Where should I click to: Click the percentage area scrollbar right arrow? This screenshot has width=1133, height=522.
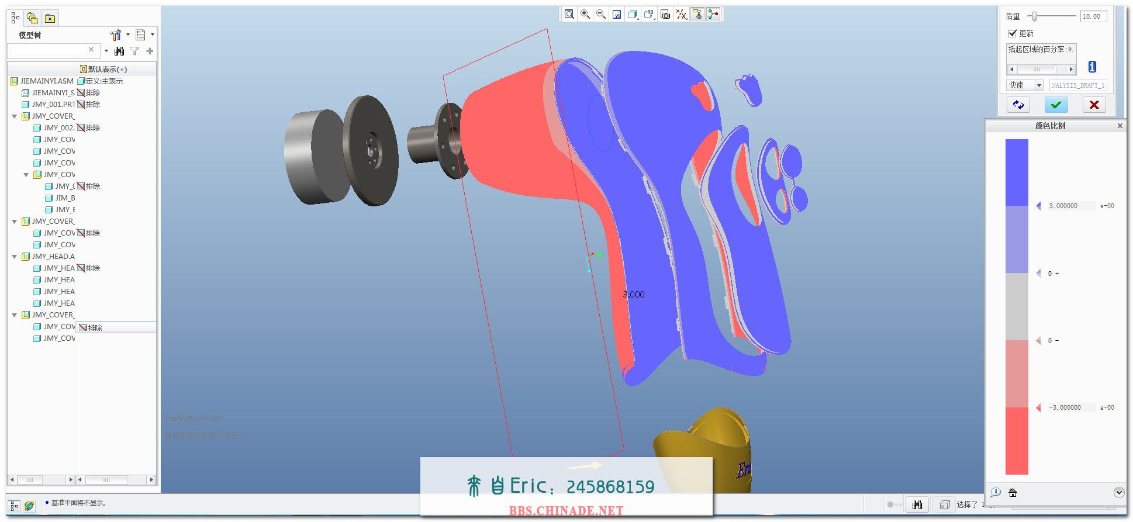coord(1071,70)
